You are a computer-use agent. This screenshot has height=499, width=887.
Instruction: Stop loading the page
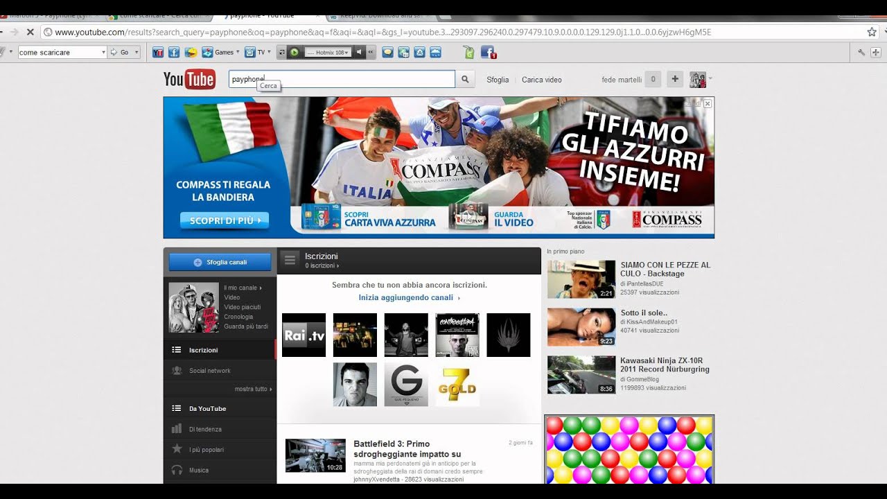click(30, 32)
